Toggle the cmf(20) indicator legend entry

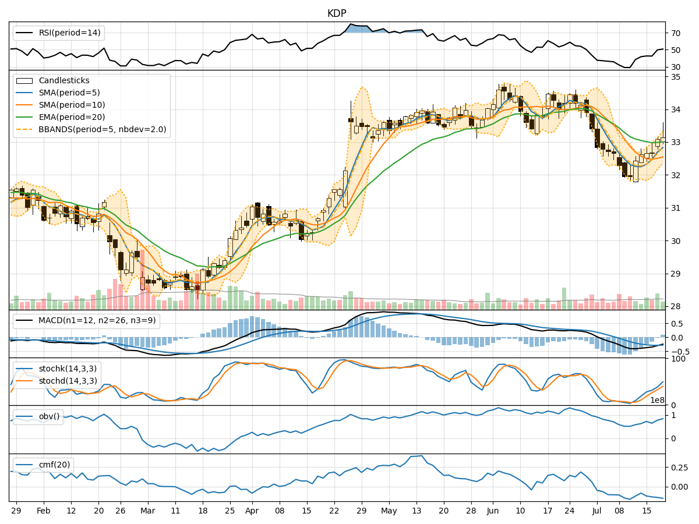(24, 463)
